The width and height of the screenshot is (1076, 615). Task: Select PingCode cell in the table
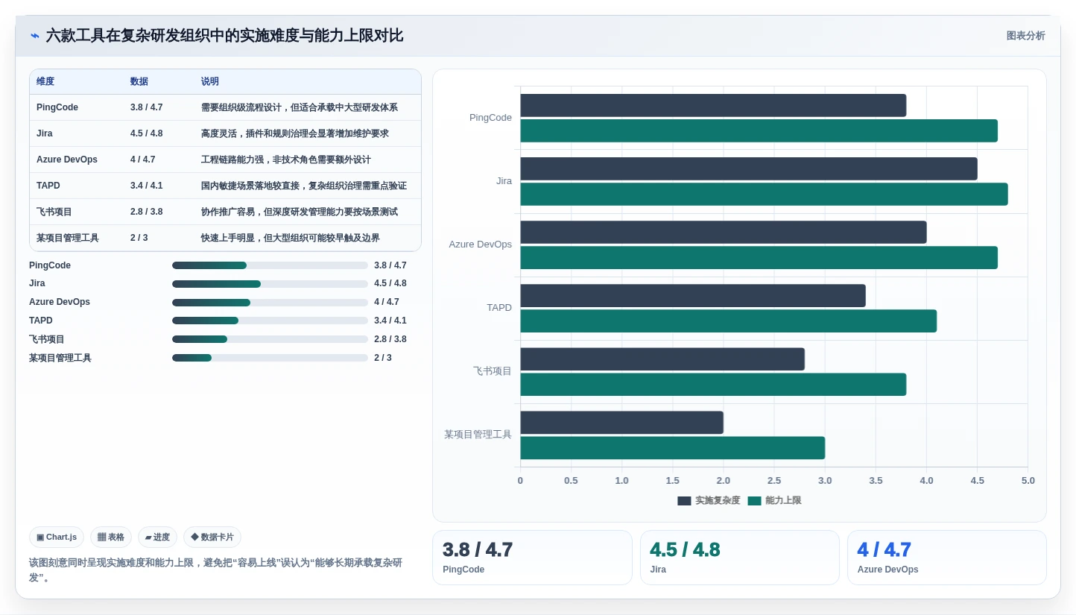[57, 107]
